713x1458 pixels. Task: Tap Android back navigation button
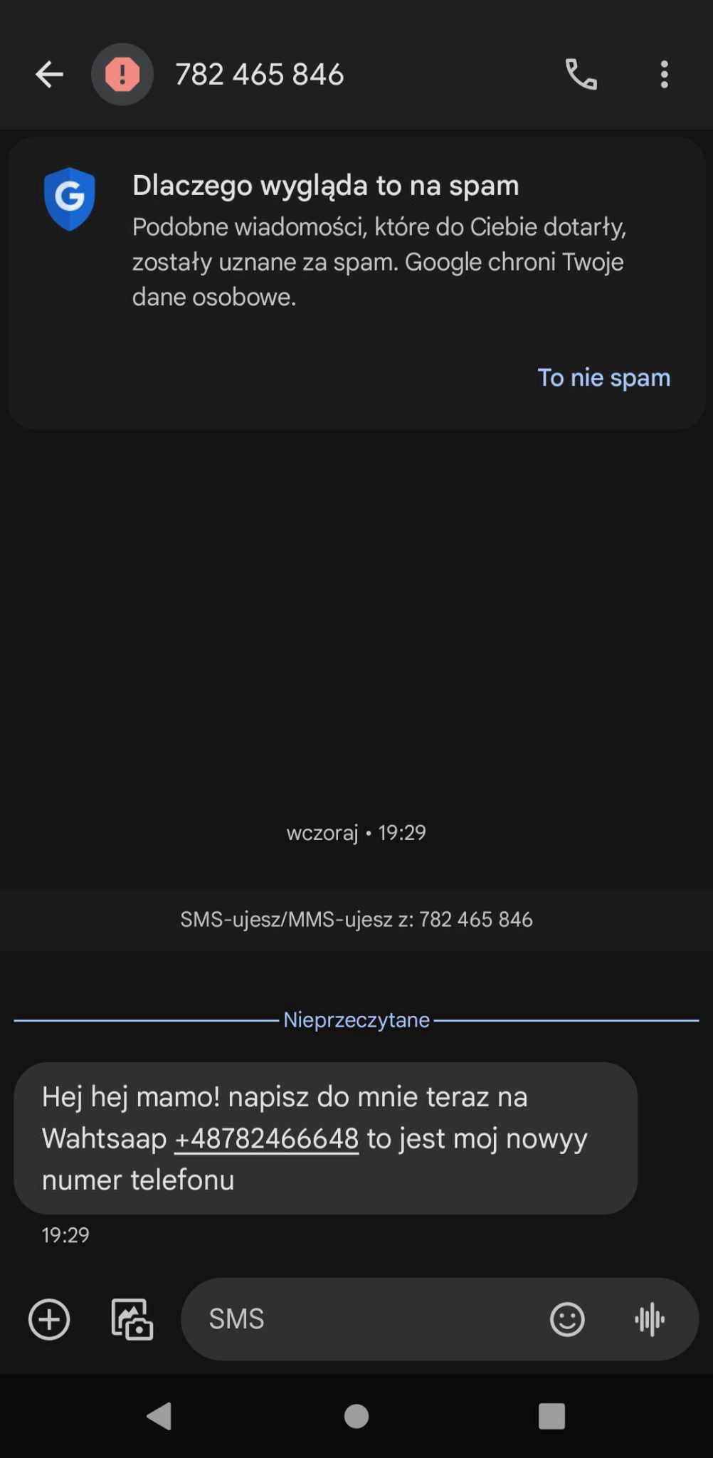point(159,1416)
